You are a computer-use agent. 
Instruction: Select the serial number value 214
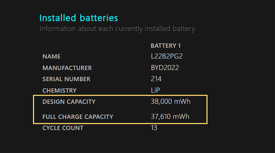156,79
